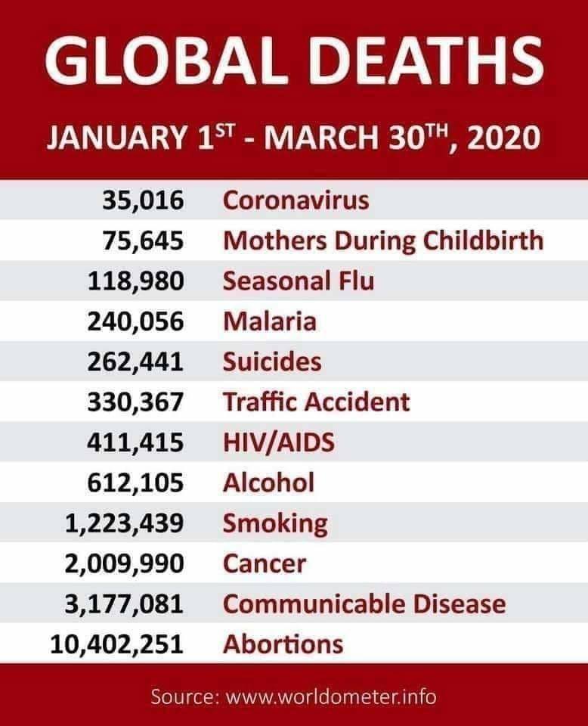Select the "Suicides" row label
The image size is (588, 726).
[x=272, y=361]
